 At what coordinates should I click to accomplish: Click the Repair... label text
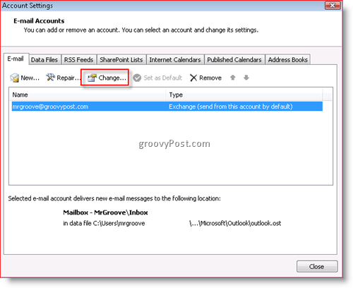click(x=68, y=78)
